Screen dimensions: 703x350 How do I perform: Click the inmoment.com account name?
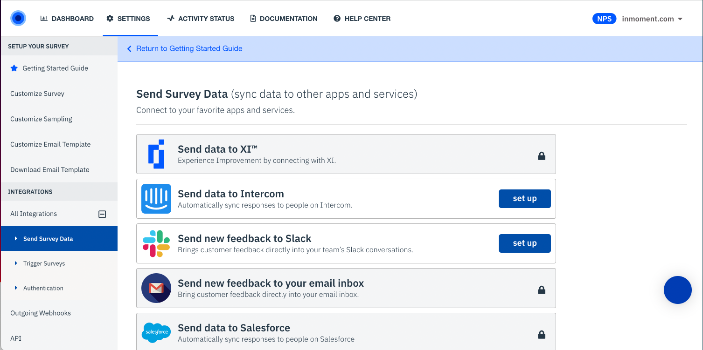(648, 19)
